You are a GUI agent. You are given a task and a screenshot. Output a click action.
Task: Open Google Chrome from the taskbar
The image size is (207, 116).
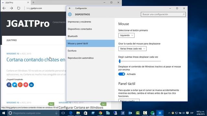point(101,113)
